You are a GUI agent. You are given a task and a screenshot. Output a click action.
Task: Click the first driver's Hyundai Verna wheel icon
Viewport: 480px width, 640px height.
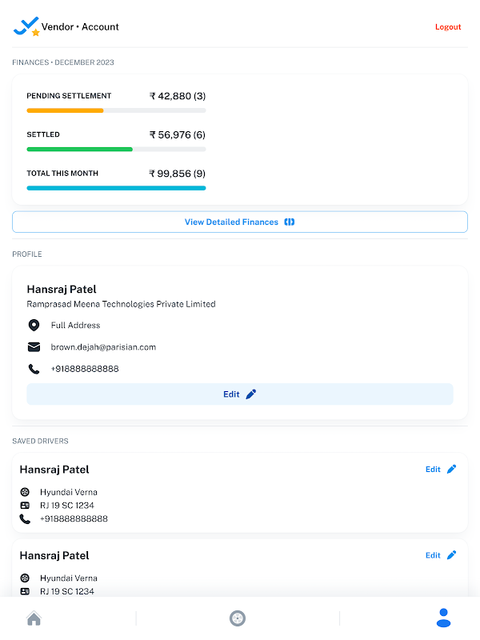[x=25, y=492]
